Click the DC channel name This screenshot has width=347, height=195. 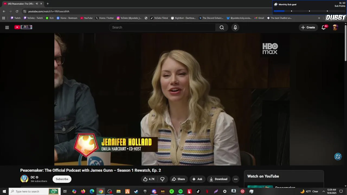click(x=33, y=177)
